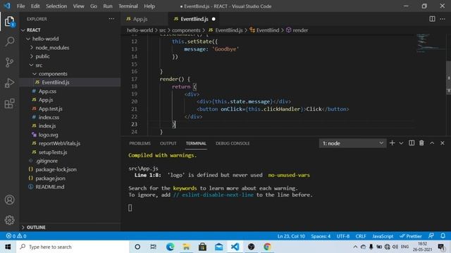Screen dimensions: 451x253
Task: Open Windows Start menu
Action: pos(8,247)
